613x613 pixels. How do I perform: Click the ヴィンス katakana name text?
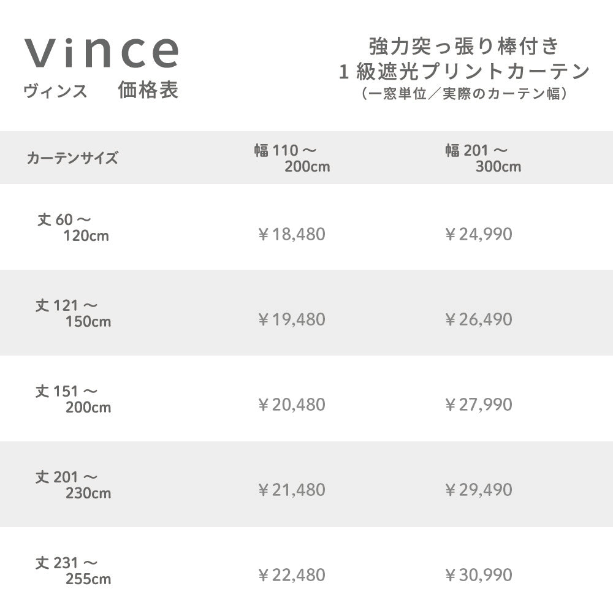pyautogui.click(x=55, y=91)
